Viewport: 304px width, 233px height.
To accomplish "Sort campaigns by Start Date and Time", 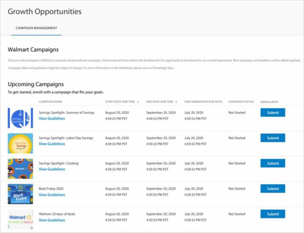I will [x=138, y=102].
